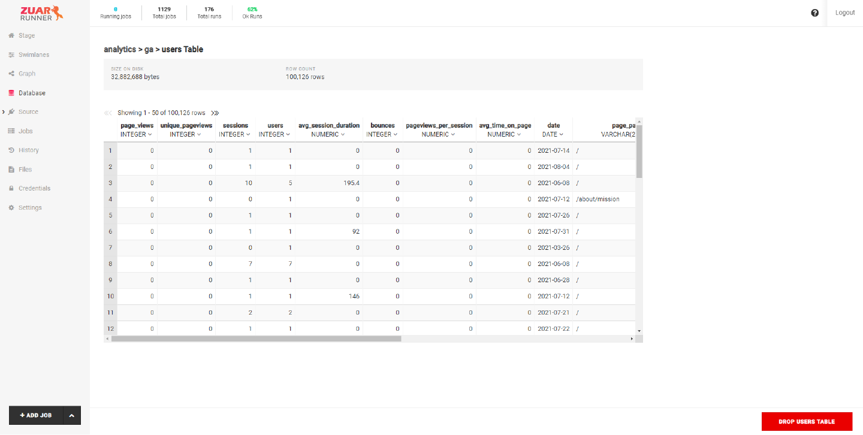Open the History page

(x=29, y=150)
